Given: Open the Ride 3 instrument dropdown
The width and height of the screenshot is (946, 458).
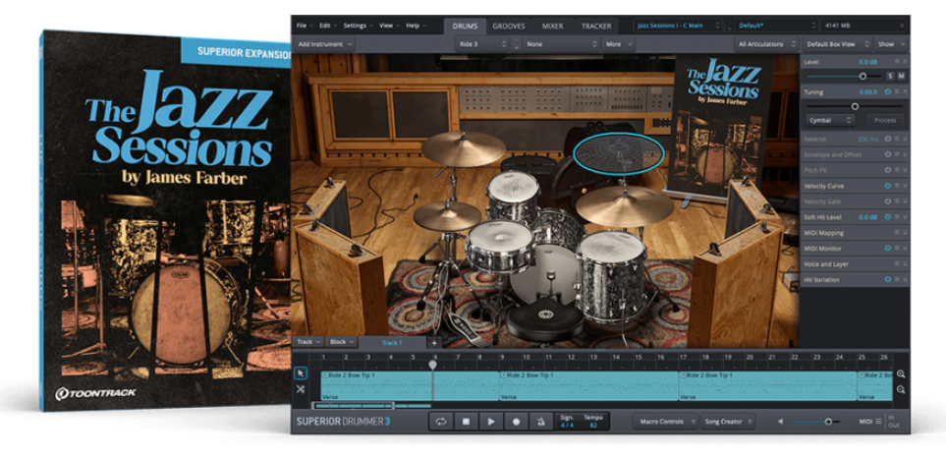Looking at the screenshot, I should tap(482, 44).
